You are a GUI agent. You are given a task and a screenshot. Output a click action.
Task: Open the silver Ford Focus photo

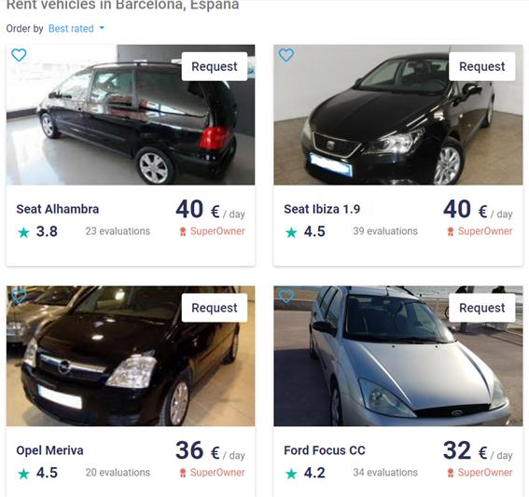click(398, 356)
